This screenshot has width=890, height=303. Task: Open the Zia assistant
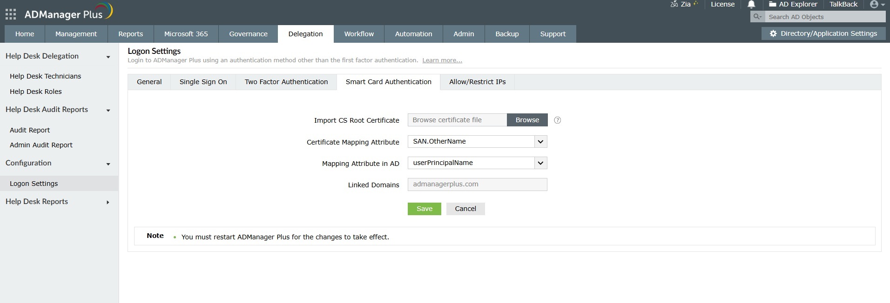[684, 4]
